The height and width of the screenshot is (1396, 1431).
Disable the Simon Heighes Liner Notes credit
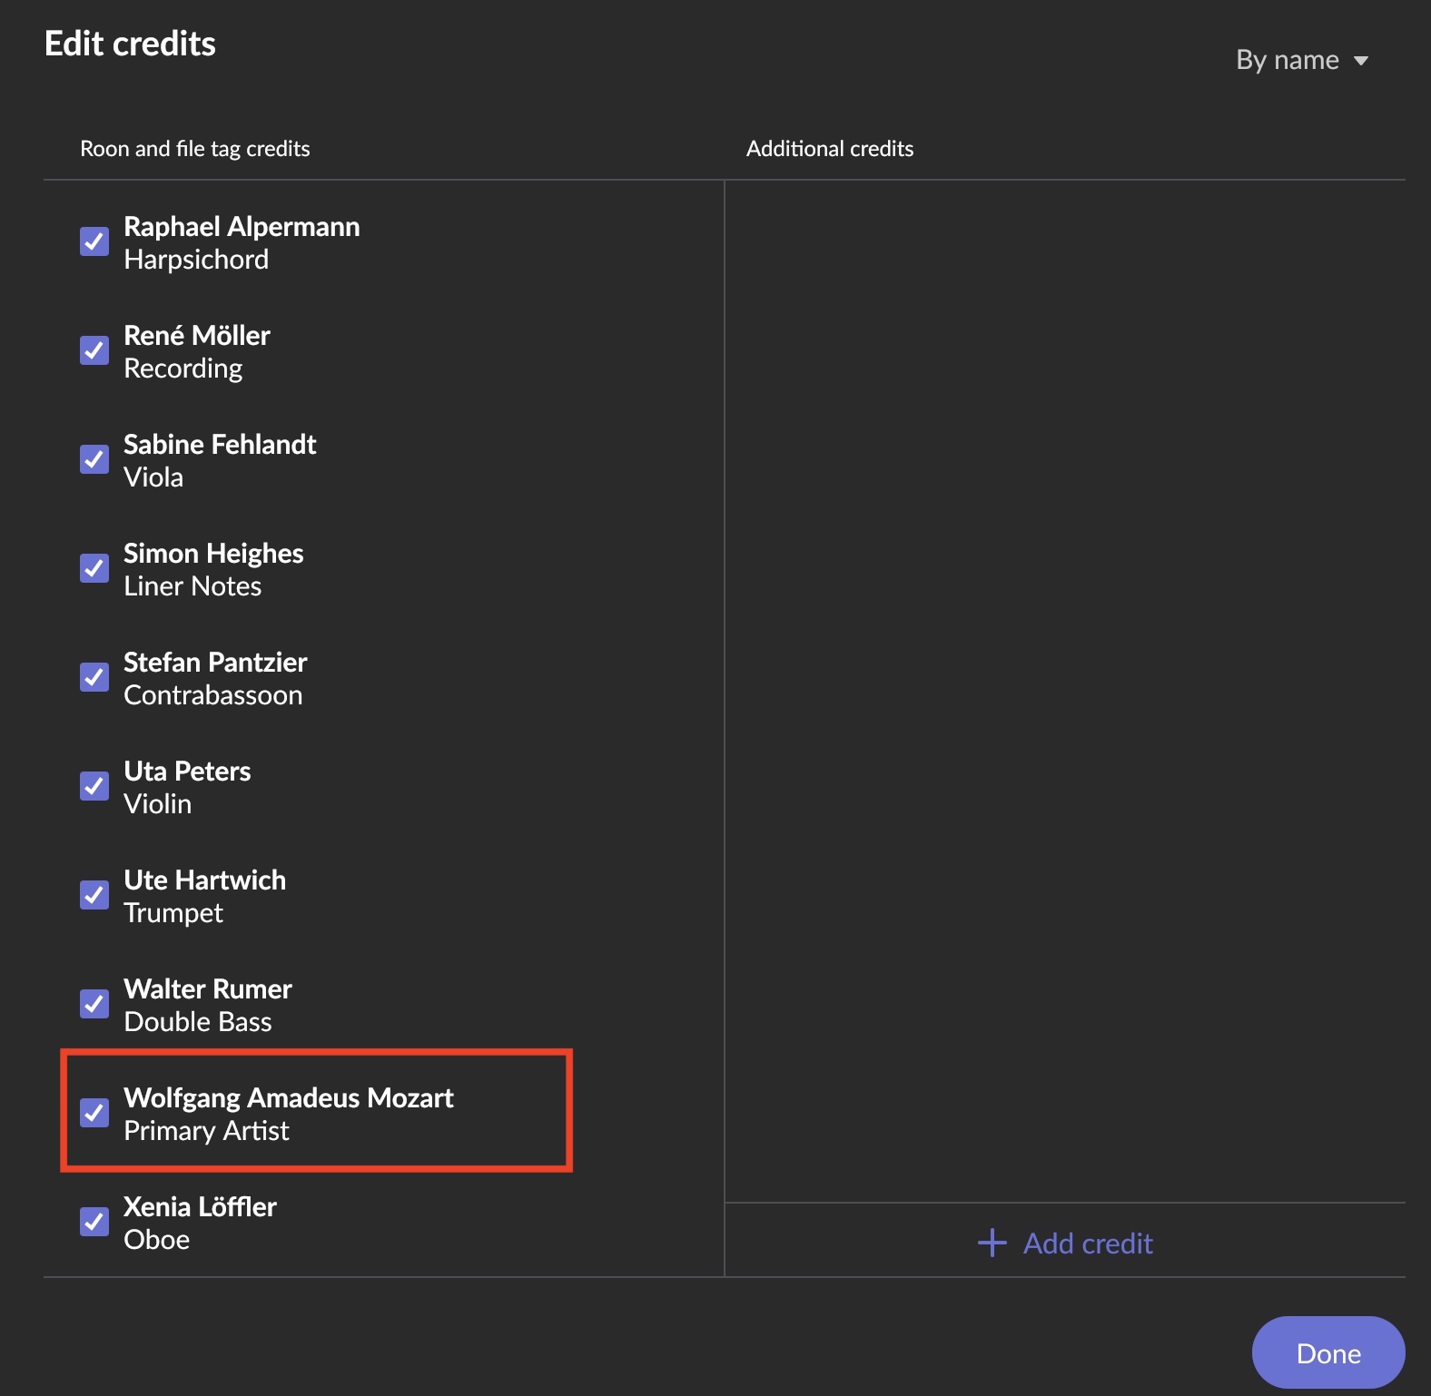coord(94,568)
